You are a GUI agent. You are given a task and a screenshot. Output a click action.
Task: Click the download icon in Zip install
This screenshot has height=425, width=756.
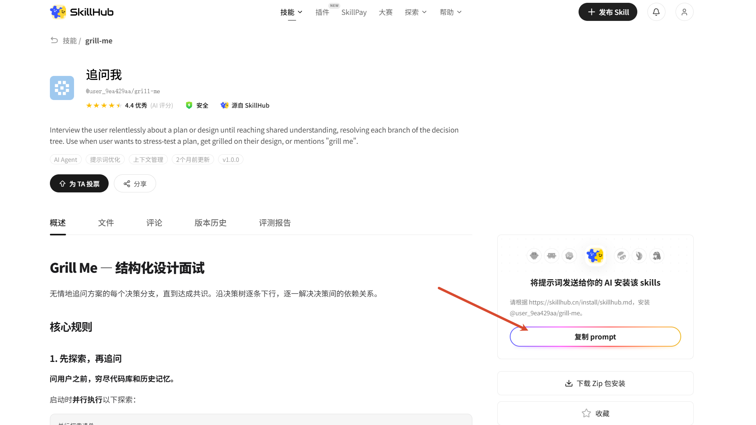tap(569, 383)
